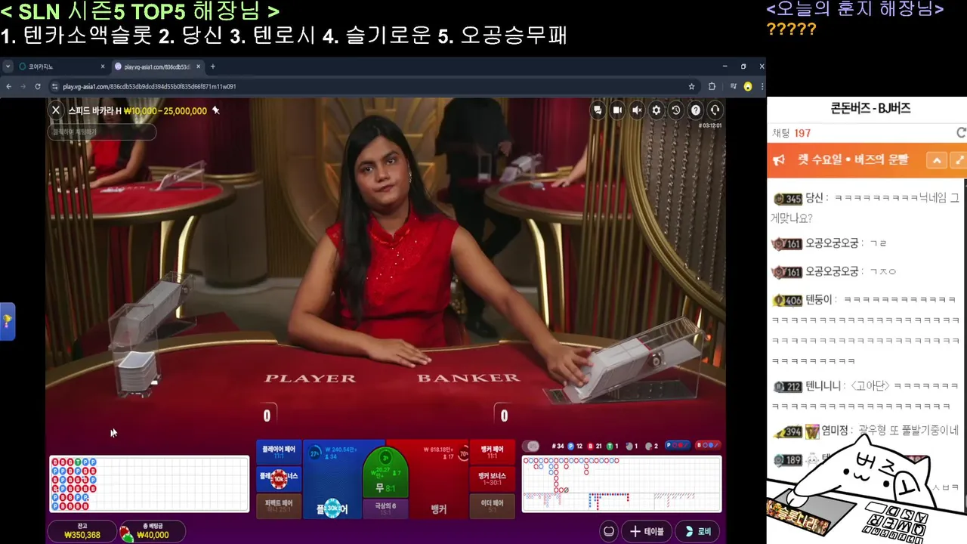Open the Tables (+ 테이블) button
Viewport: 967px width, 544px height.
click(x=646, y=531)
